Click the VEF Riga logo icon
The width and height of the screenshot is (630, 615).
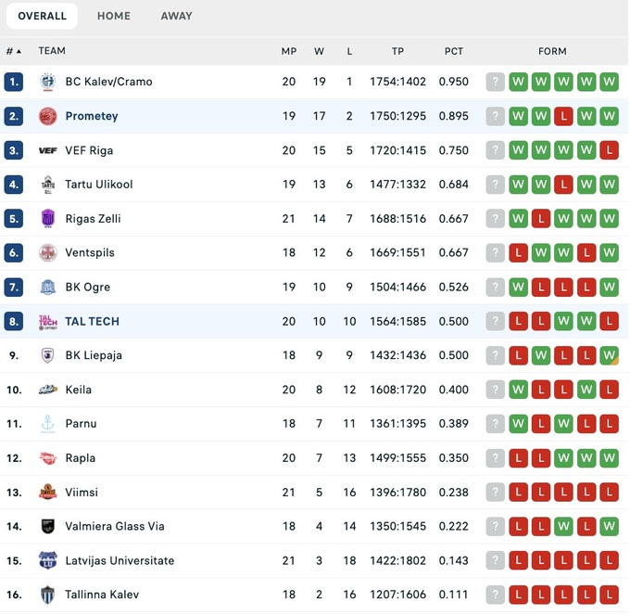coord(47,150)
